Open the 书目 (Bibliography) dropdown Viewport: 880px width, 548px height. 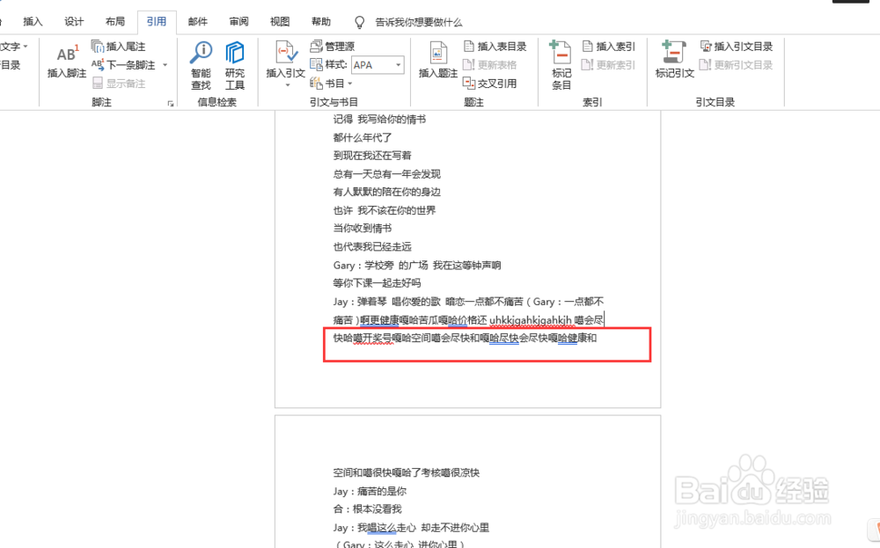[x=331, y=84]
